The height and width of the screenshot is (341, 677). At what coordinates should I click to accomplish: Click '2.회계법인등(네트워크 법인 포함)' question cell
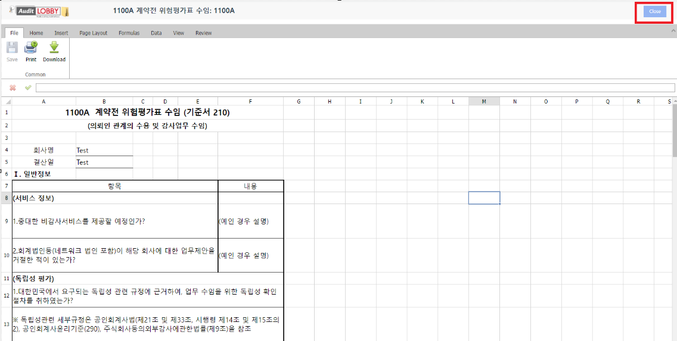pyautogui.click(x=115, y=256)
